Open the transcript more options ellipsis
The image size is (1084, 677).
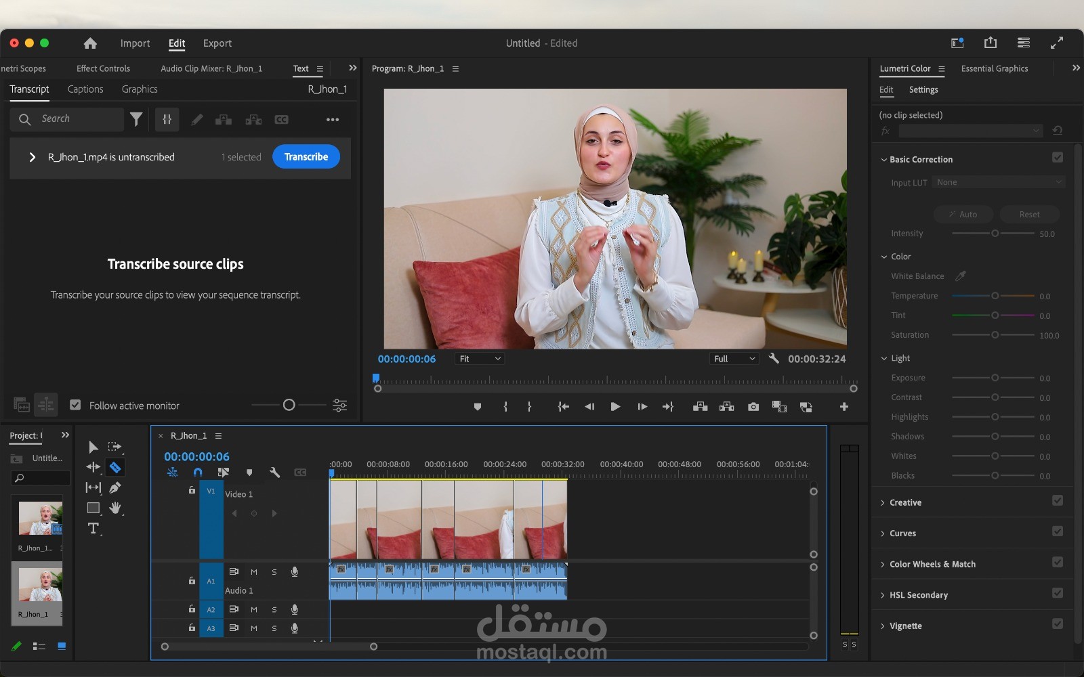[x=333, y=120]
